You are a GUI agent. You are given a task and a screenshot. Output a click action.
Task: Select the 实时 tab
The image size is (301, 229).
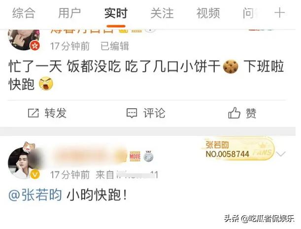(x=116, y=13)
